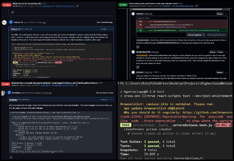Click the CreateInitialPermissions.js inline code

coord(168,43)
